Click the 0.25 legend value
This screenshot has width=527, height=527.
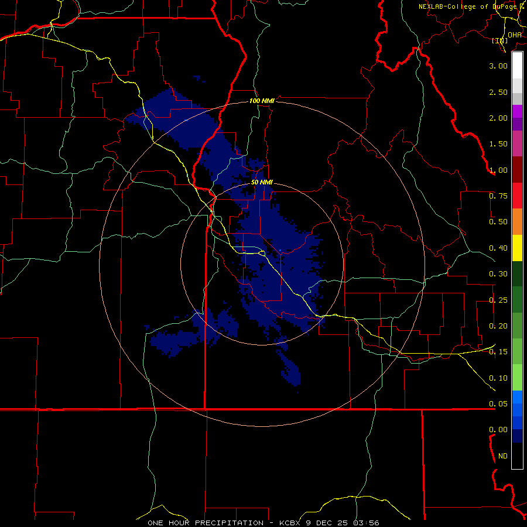coord(498,300)
